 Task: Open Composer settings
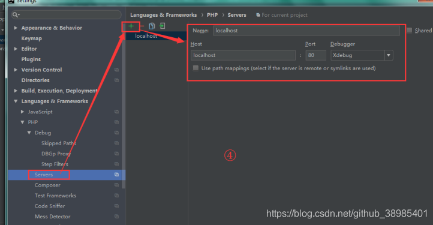(x=47, y=185)
